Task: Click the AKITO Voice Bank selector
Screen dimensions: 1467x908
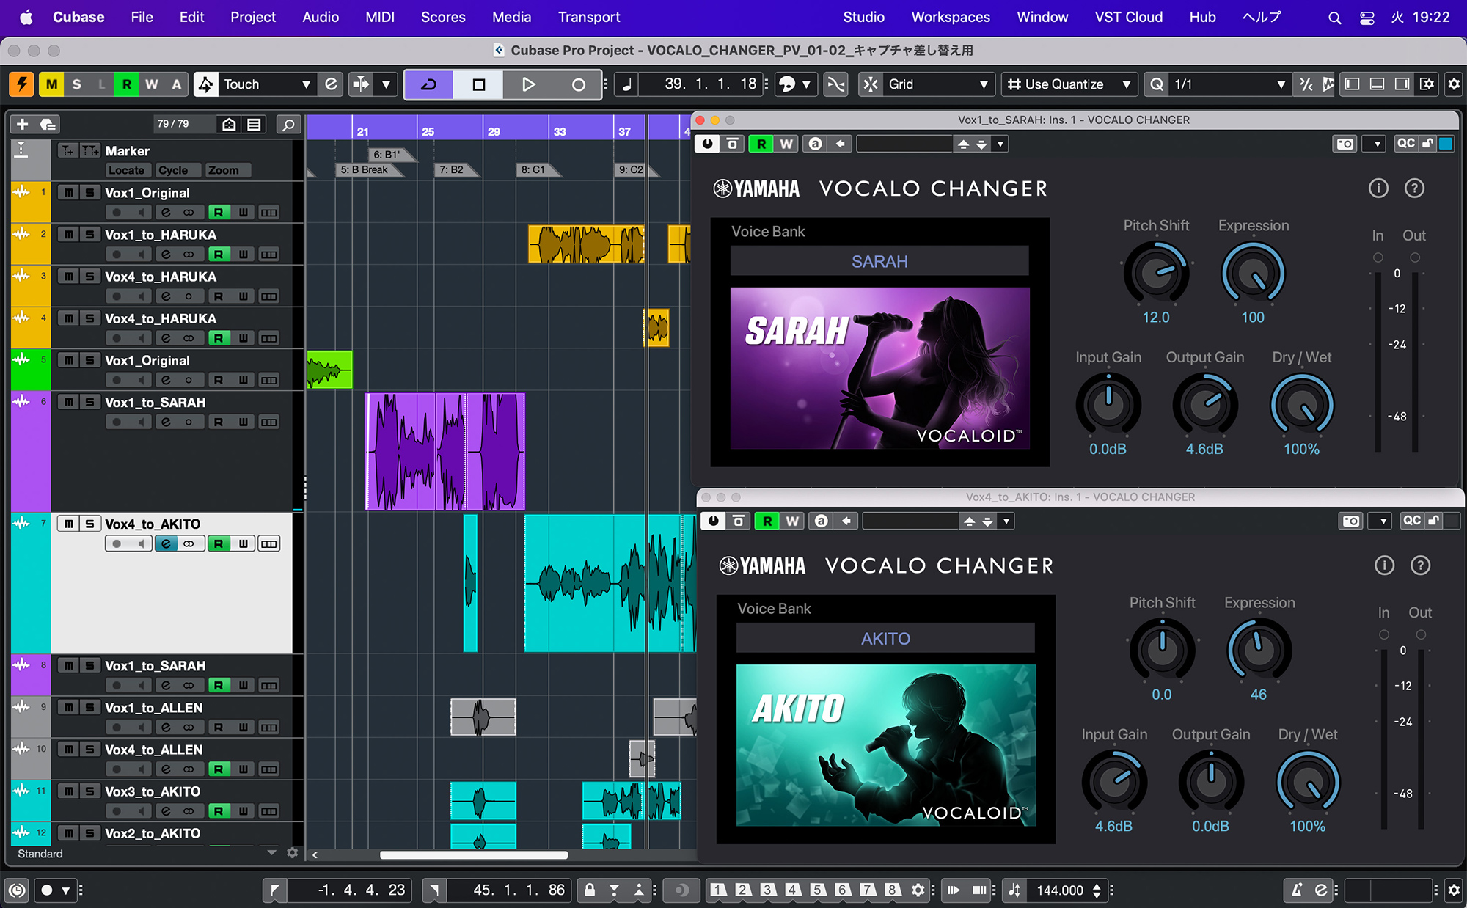Action: [x=885, y=638]
